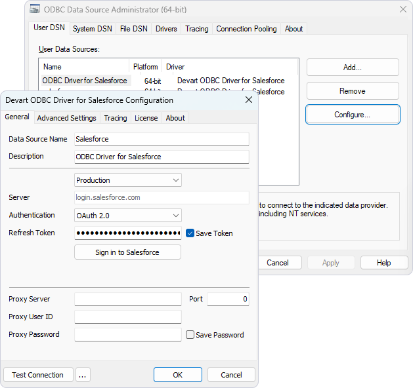Switch to the User DSN tab
The width and height of the screenshot is (413, 388).
coord(49,28)
